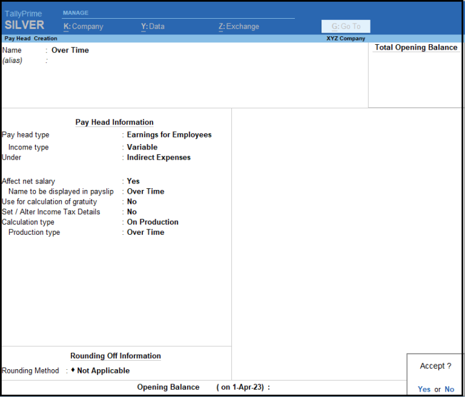This screenshot has height=397, width=465.
Task: Change Pay head type Earnings for Employees
Action: [169, 134]
